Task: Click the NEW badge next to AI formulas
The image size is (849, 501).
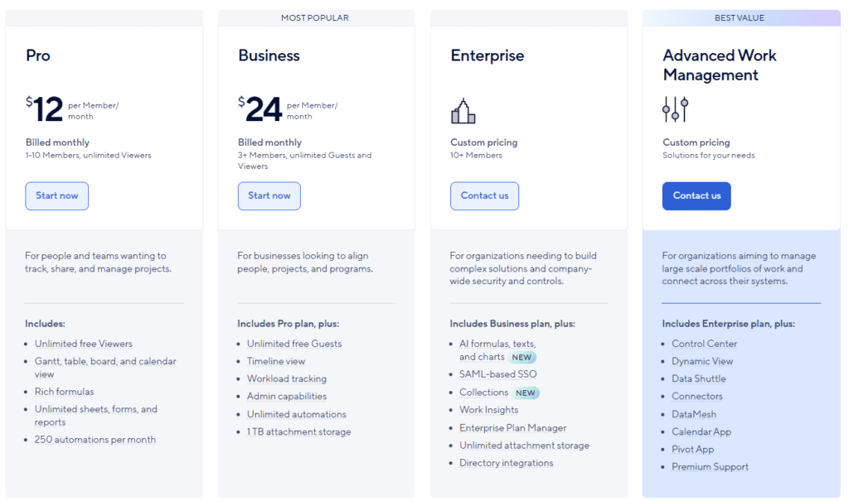Action: tap(522, 357)
